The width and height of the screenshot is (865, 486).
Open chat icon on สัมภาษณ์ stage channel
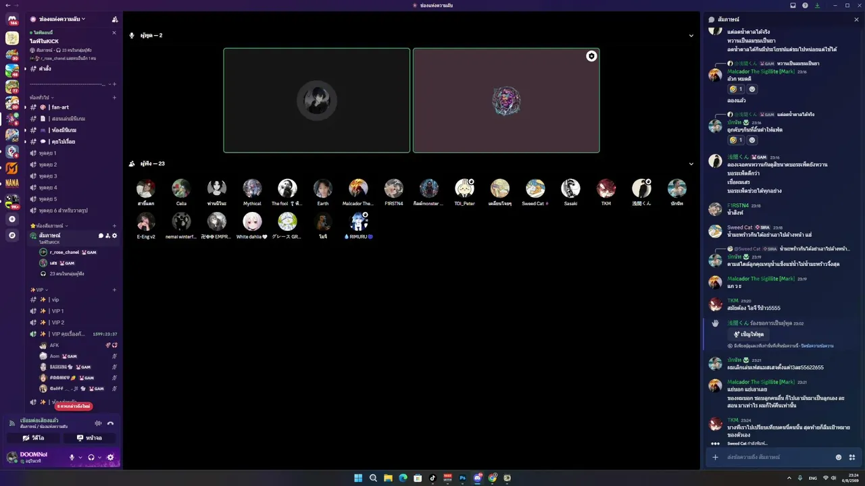pos(101,236)
